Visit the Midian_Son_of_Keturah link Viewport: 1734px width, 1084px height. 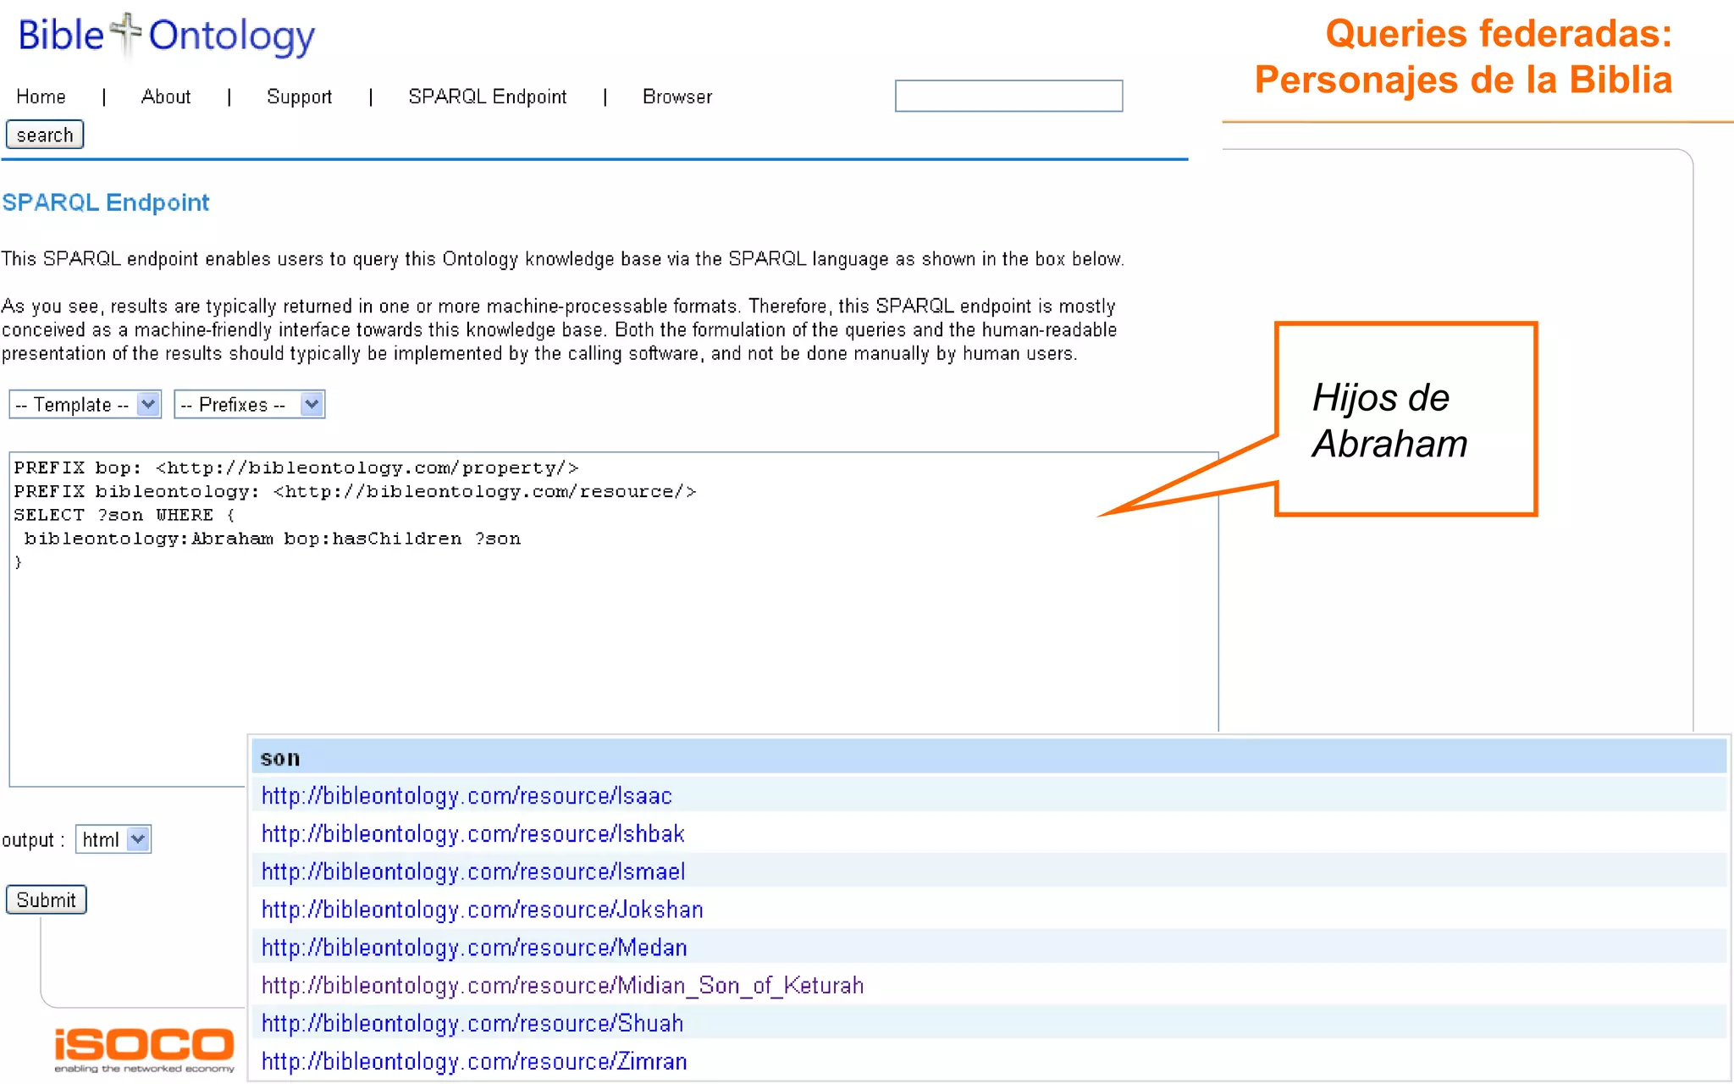click(562, 986)
